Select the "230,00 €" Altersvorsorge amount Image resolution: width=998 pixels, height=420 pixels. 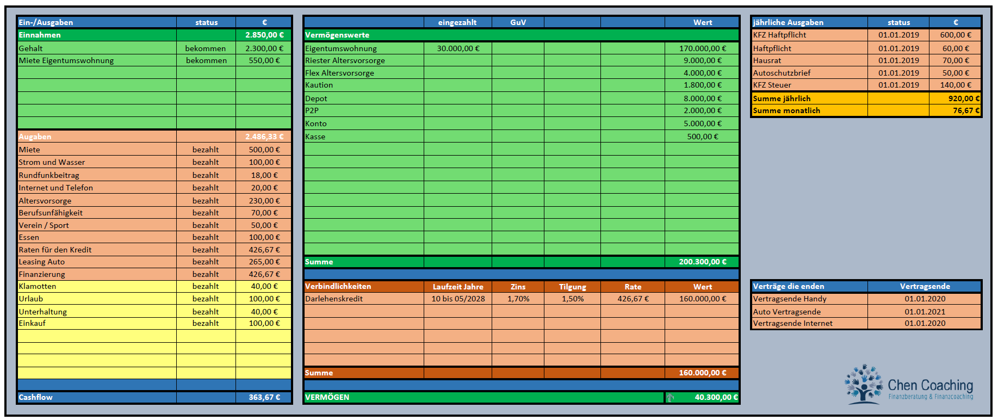[264, 201]
